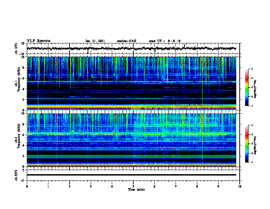Click time axis tick label "4"
This screenshot has height=209, width=270.
click(112, 186)
